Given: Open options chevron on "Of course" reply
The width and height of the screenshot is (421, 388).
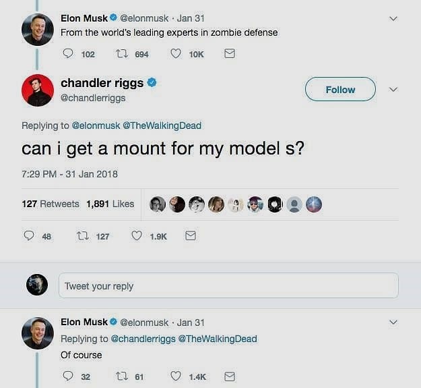Looking at the screenshot, I should (x=394, y=323).
